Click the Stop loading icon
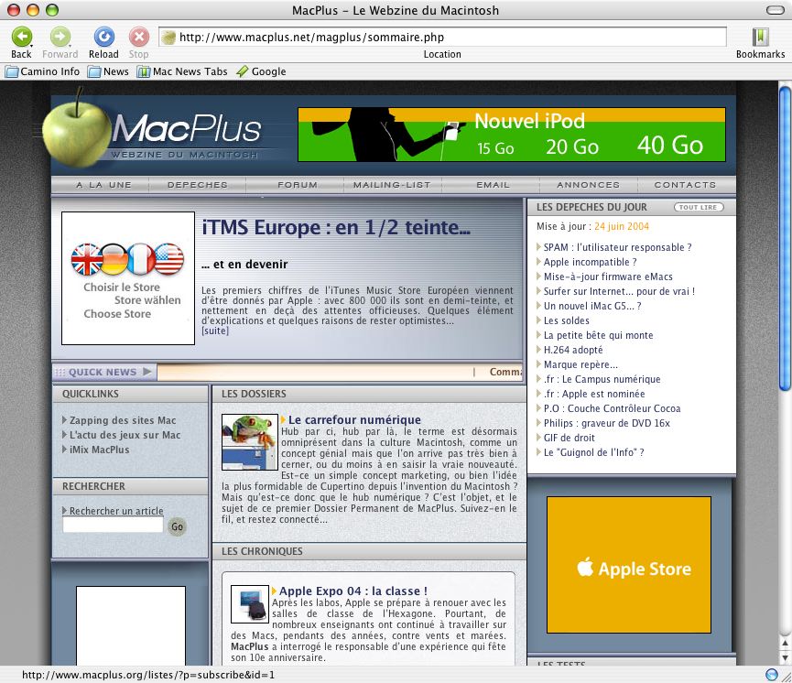This screenshot has width=792, height=683. coord(139,37)
